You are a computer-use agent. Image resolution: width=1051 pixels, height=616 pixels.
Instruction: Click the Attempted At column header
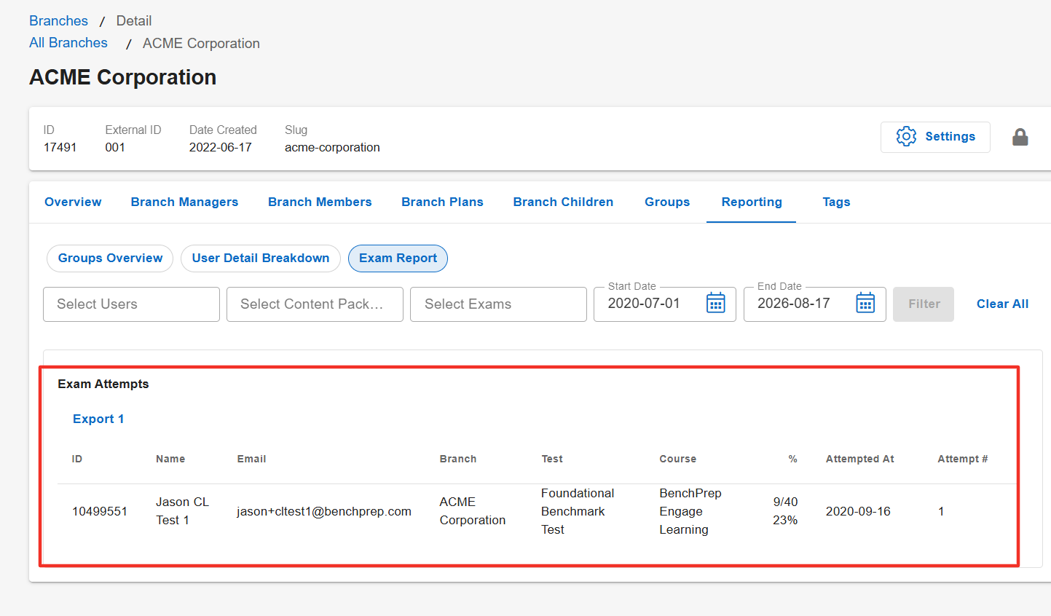860,459
